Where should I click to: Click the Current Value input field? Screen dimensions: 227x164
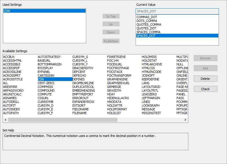tap(177, 12)
